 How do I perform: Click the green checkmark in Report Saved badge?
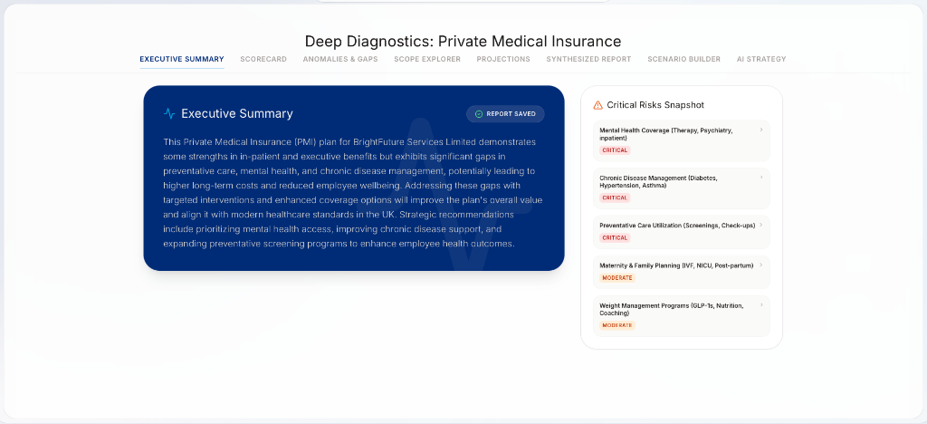[x=479, y=114]
